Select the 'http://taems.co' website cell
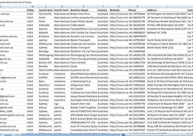193x136 pixels. (119, 92)
